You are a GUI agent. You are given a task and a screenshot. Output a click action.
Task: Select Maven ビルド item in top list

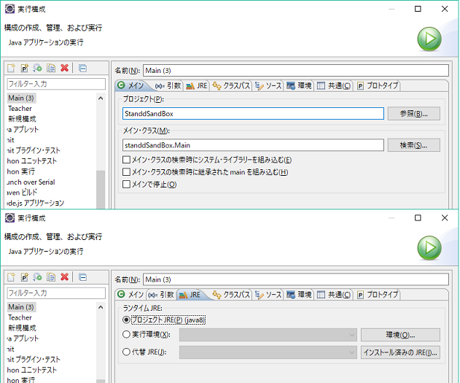[x=23, y=193]
